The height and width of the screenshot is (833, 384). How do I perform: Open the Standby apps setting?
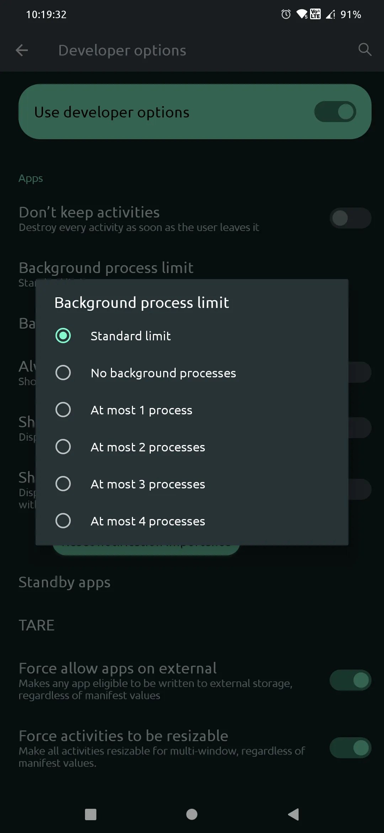[64, 582]
